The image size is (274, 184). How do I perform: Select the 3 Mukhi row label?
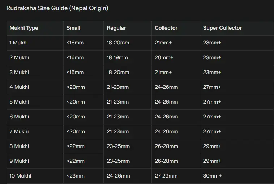(19, 72)
